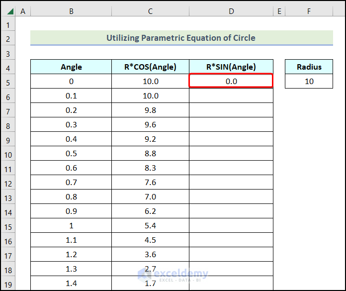346x291 pixels.
Task: Select column B header
Action: tap(71, 11)
